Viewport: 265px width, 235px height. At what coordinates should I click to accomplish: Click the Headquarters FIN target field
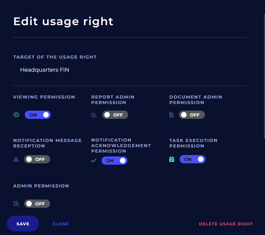point(45,70)
